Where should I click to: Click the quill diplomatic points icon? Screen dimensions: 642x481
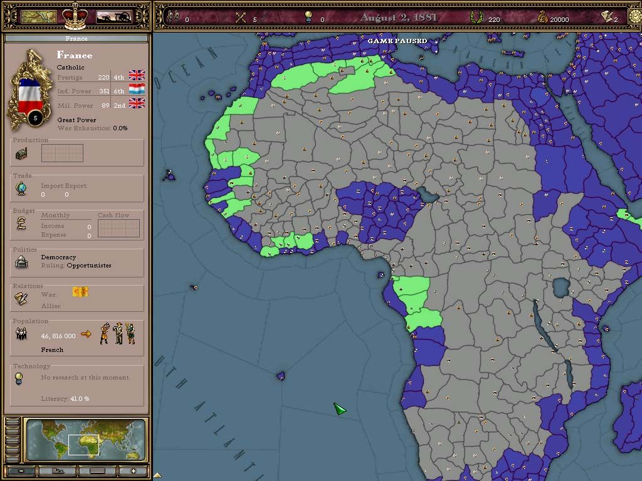coord(607,16)
